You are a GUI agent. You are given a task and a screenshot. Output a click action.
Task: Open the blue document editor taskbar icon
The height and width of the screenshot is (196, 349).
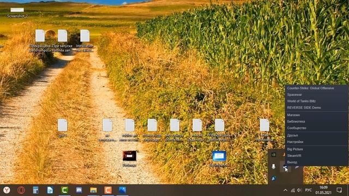[x=50, y=190]
